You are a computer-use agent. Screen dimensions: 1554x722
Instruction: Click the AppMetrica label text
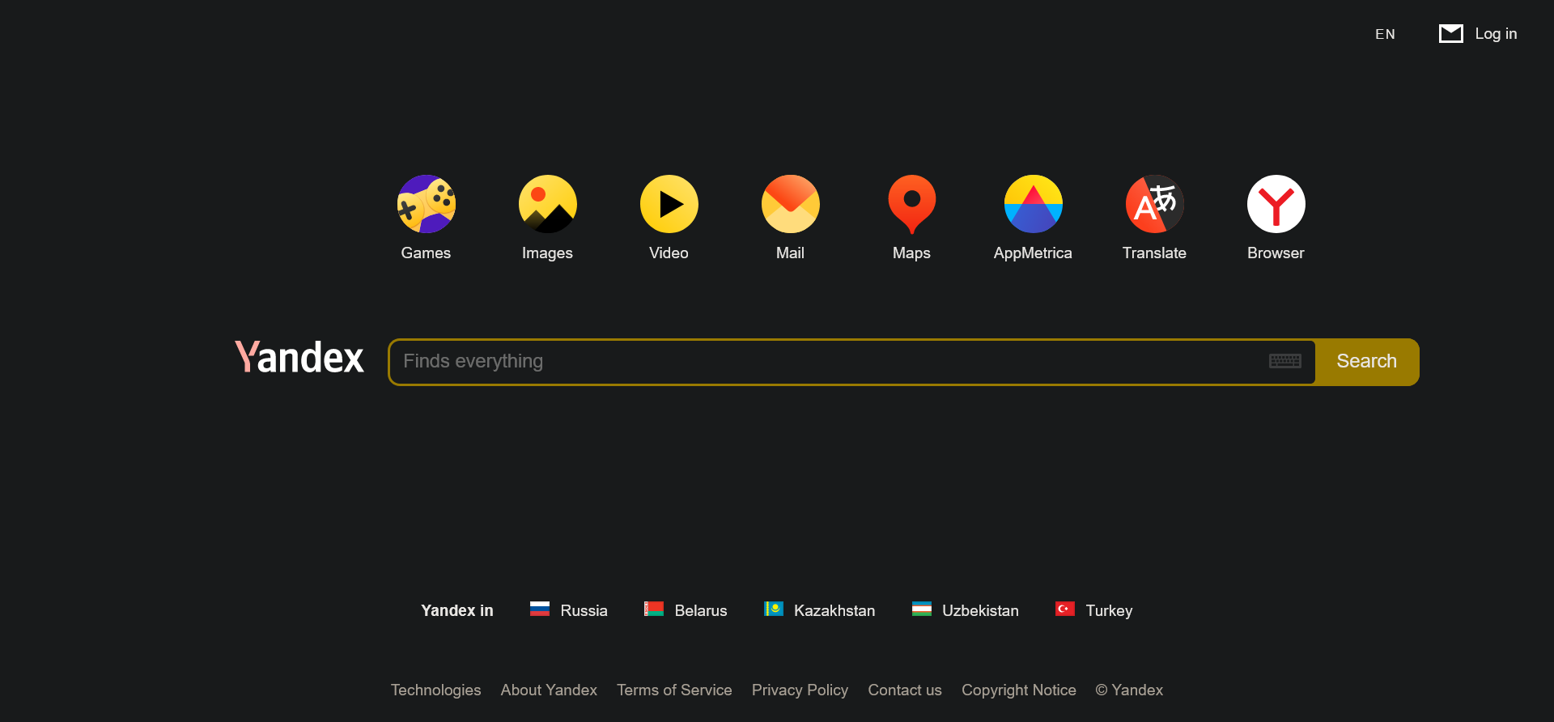coord(1033,253)
